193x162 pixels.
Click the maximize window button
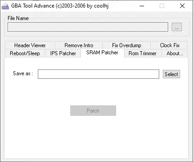[162, 6]
